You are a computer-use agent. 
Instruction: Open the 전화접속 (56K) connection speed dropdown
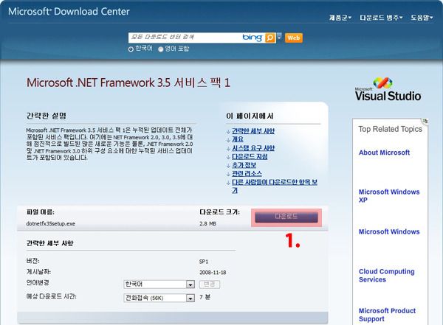pos(159,298)
